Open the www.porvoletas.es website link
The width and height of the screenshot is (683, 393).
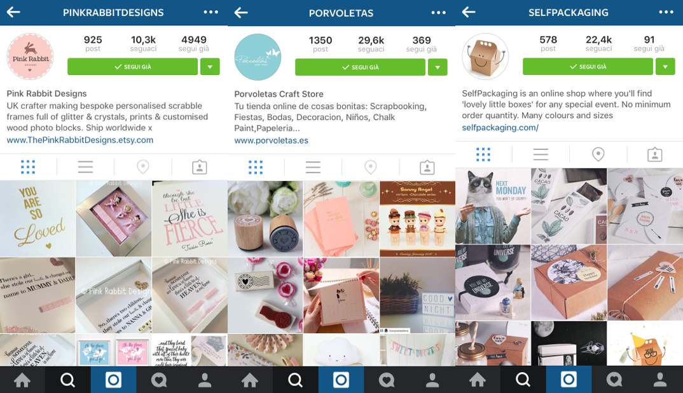pyautogui.click(x=271, y=140)
